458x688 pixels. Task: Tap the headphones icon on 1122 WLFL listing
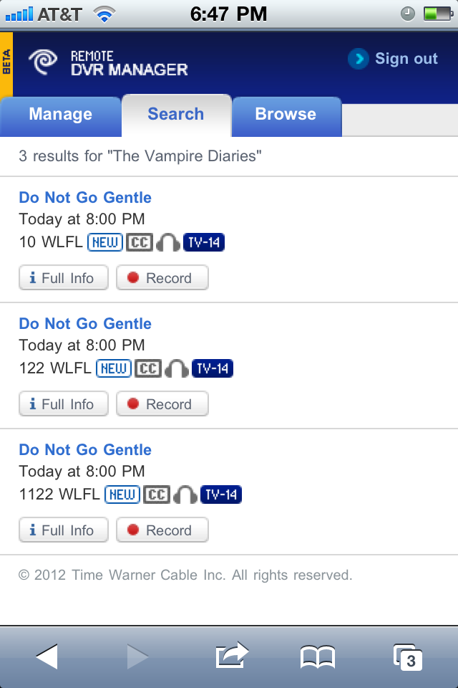(185, 495)
